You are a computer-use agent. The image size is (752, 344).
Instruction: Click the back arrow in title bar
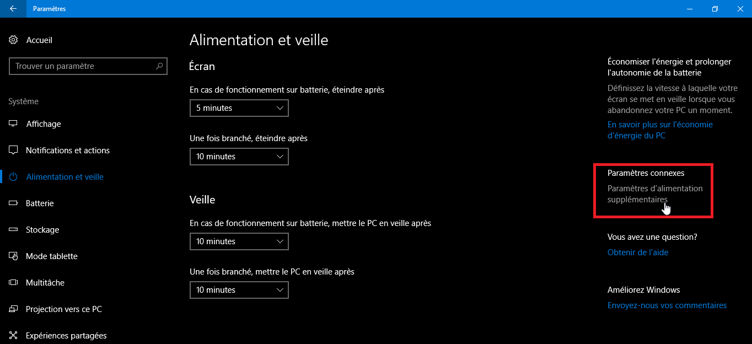(13, 9)
